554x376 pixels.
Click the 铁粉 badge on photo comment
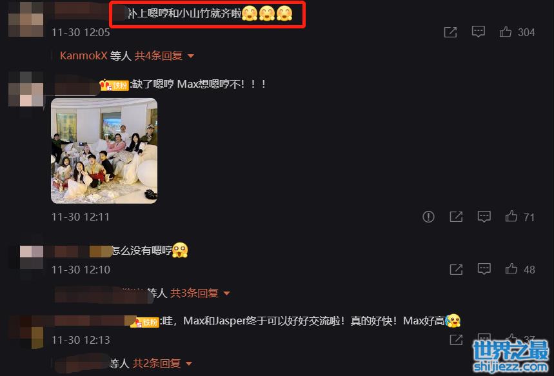[x=114, y=85]
